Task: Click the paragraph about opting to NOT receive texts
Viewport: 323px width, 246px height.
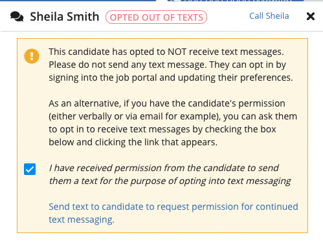Action: [x=171, y=65]
